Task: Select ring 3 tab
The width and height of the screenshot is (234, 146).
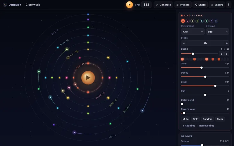Action: [x=192, y=21]
